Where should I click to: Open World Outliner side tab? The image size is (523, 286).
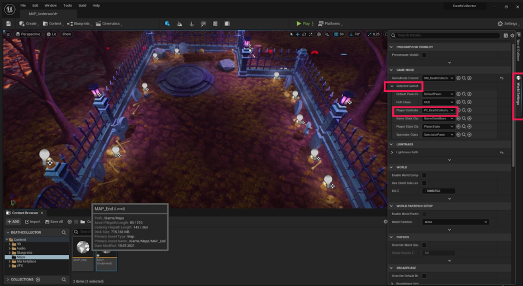click(519, 47)
